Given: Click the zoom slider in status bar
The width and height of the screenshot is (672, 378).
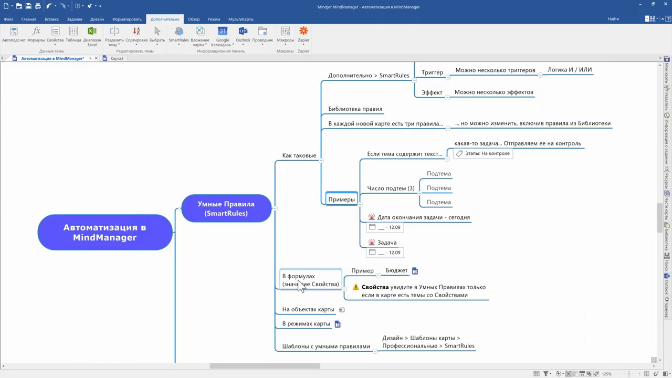Looking at the screenshot, I should 630,374.
